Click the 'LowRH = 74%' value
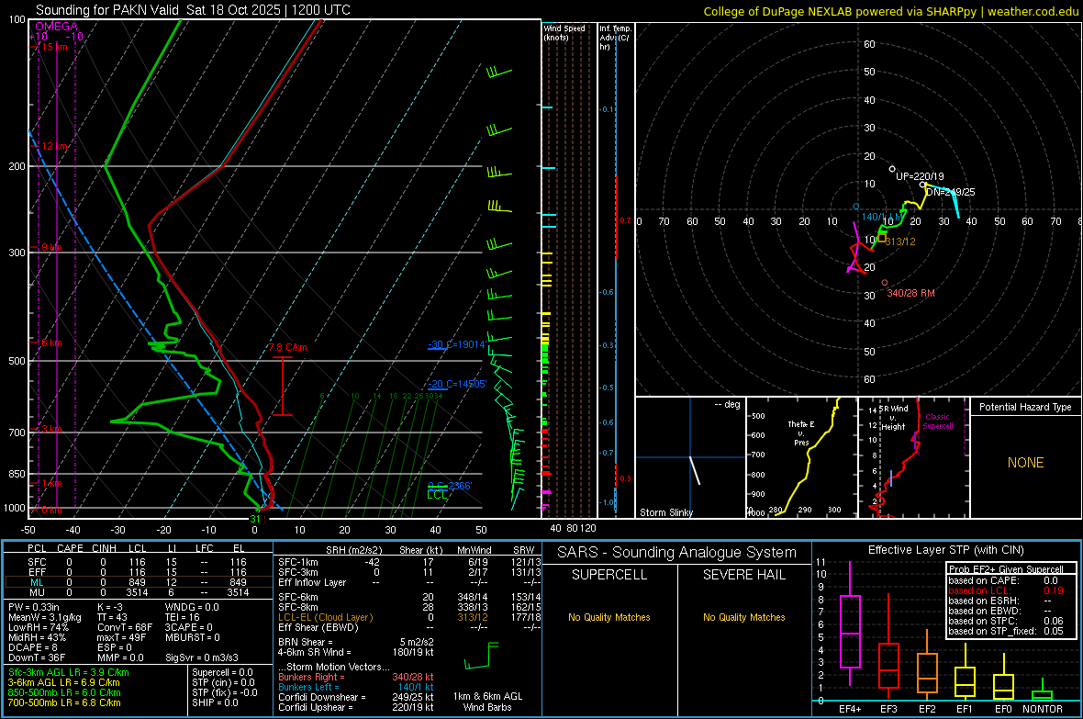Image resolution: width=1083 pixels, height=719 pixels. 38,627
